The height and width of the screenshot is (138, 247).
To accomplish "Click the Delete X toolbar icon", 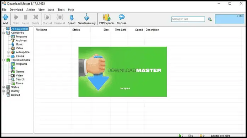I will (x=36, y=17).
